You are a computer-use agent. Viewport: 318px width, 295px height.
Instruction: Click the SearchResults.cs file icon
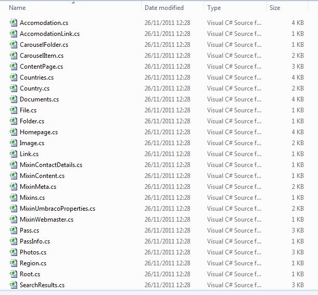(14, 285)
